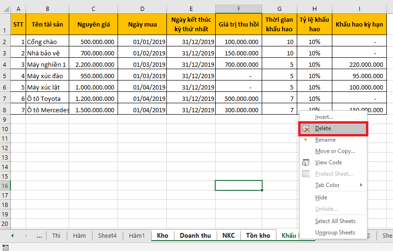Viewport: 393px width, 251px height.
Task: Select column F header
Action: [x=238, y=9]
